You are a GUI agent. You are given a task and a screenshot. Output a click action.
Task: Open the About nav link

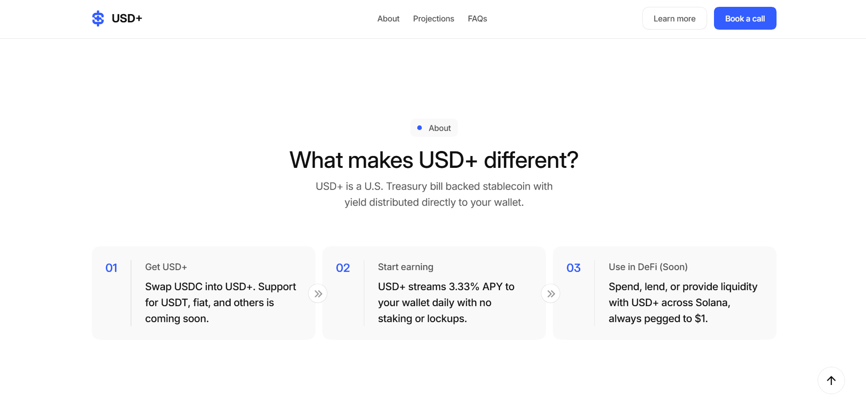pyautogui.click(x=388, y=19)
